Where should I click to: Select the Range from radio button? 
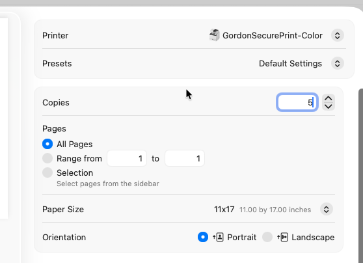pyautogui.click(x=47, y=158)
